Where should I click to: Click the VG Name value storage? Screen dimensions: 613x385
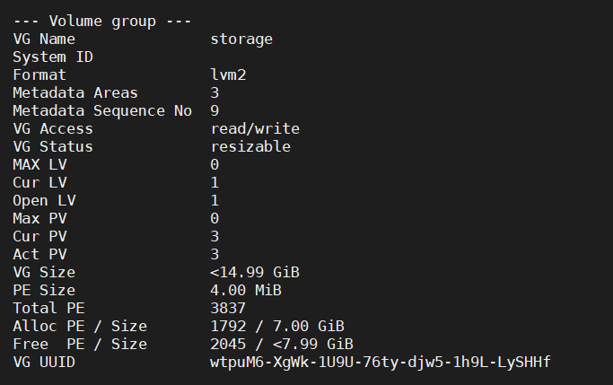click(241, 39)
